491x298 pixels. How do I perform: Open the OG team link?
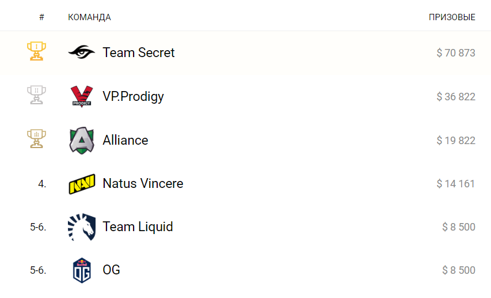pyautogui.click(x=111, y=270)
